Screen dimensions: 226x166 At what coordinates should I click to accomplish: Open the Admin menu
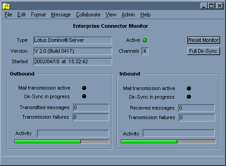point(128,15)
